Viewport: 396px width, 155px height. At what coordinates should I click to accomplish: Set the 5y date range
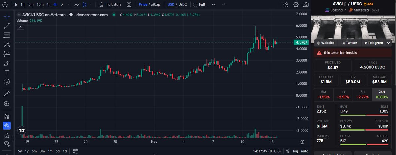[20, 151]
